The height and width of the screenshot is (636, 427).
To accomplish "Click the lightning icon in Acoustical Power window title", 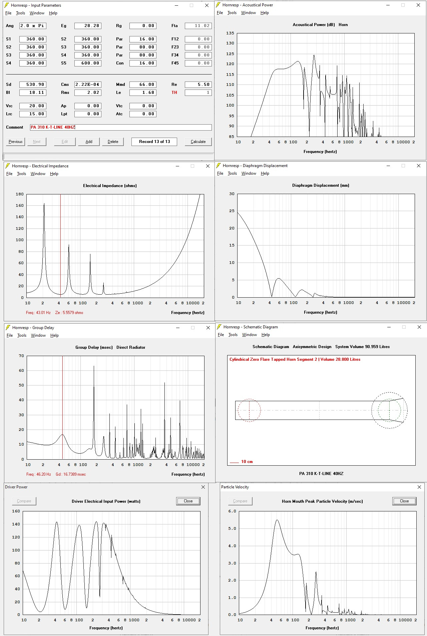I will point(218,5).
